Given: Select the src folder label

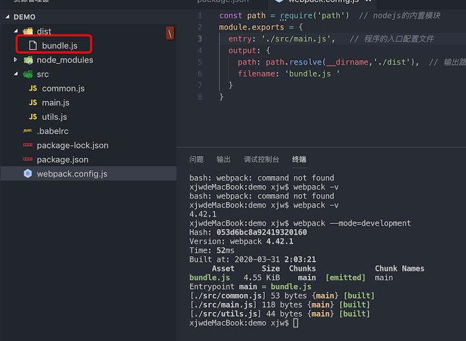Looking at the screenshot, I should click(43, 74).
